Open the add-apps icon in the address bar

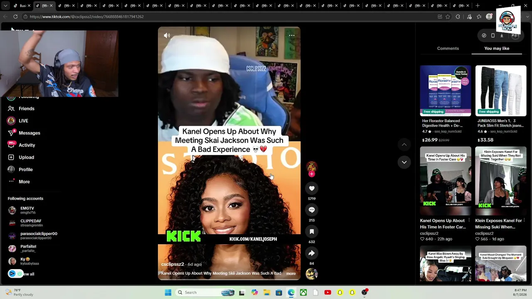pos(440,17)
